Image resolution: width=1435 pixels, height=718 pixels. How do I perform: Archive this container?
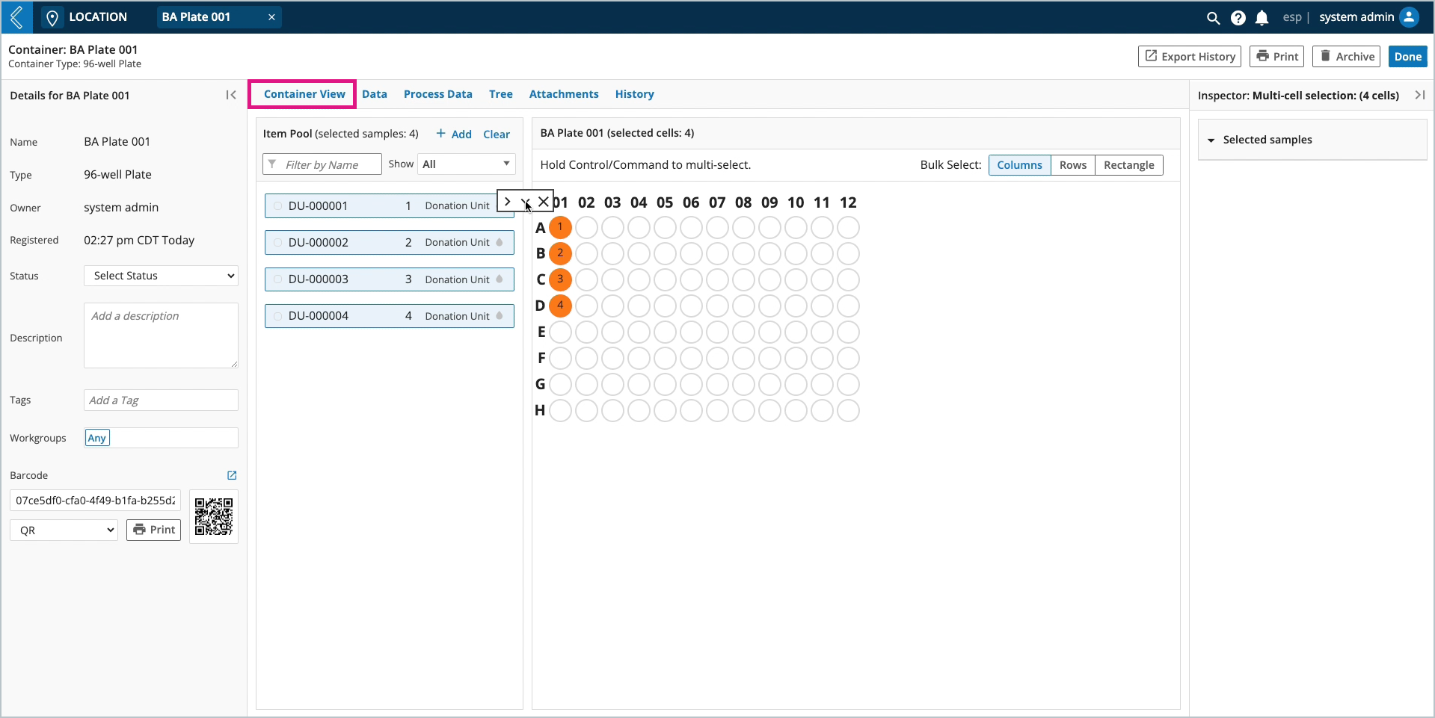tap(1347, 56)
